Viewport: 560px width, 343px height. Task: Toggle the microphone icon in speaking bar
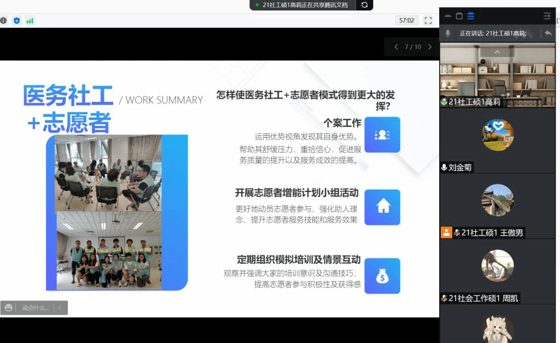[x=448, y=33]
